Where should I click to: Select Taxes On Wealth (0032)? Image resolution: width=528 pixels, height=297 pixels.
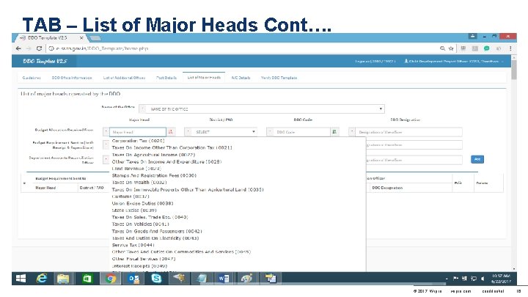coord(139,182)
